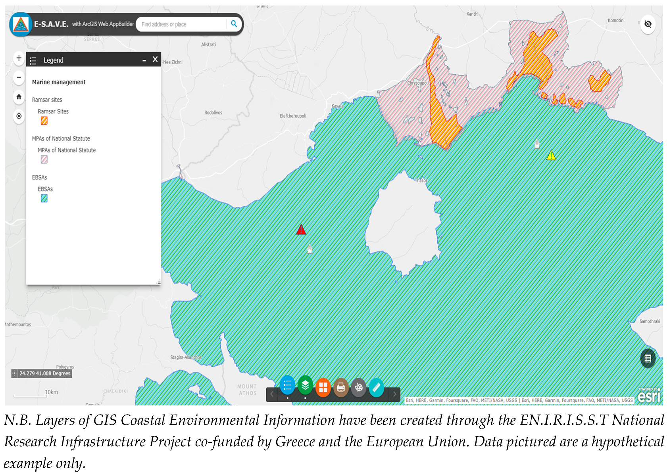Open the Layer List widget
Viewport: 671px width, 476px height.
[x=305, y=386]
